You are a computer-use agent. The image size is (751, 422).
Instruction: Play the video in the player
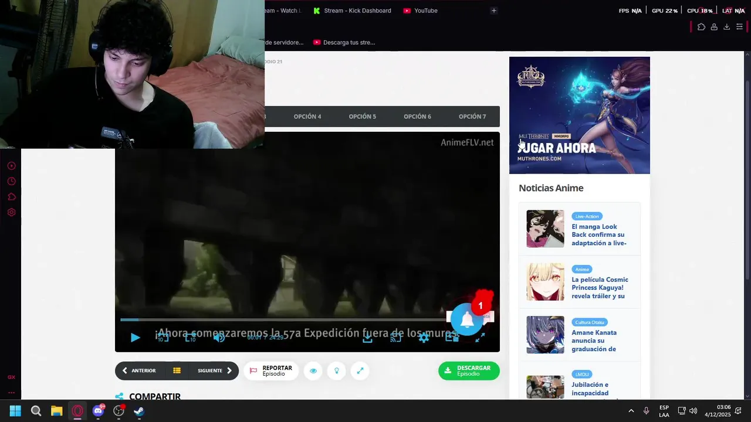click(135, 338)
